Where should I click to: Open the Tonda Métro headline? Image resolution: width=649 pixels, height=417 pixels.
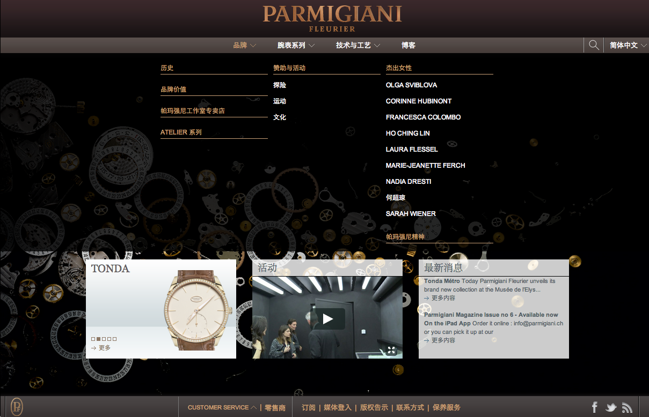point(442,281)
